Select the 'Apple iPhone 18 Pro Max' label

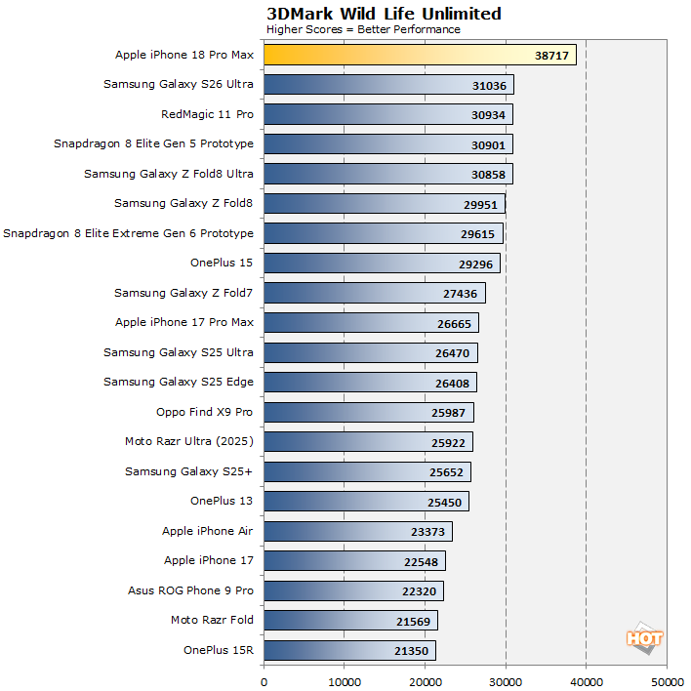click(184, 55)
